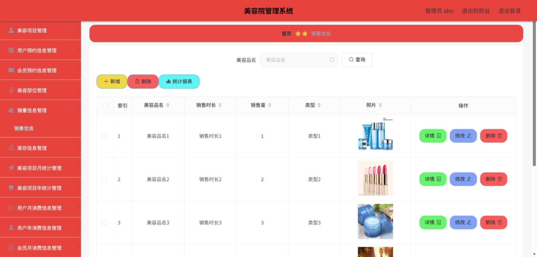Expand the 美容项目年统计管理 menu chevron
This screenshot has width=537, height=257.
point(72,187)
